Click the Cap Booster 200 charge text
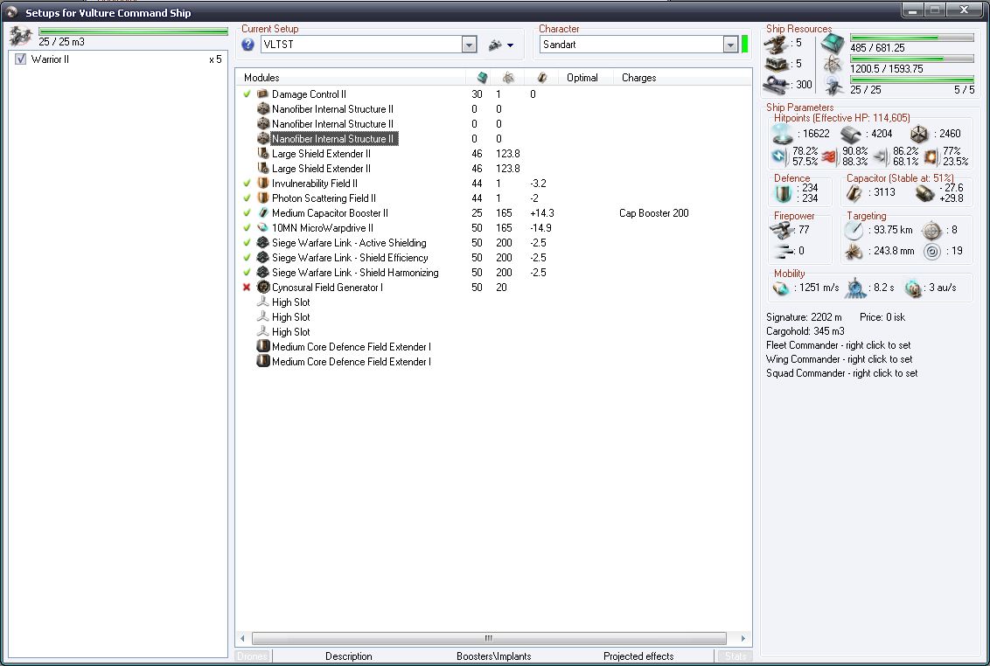The width and height of the screenshot is (990, 666). click(653, 212)
